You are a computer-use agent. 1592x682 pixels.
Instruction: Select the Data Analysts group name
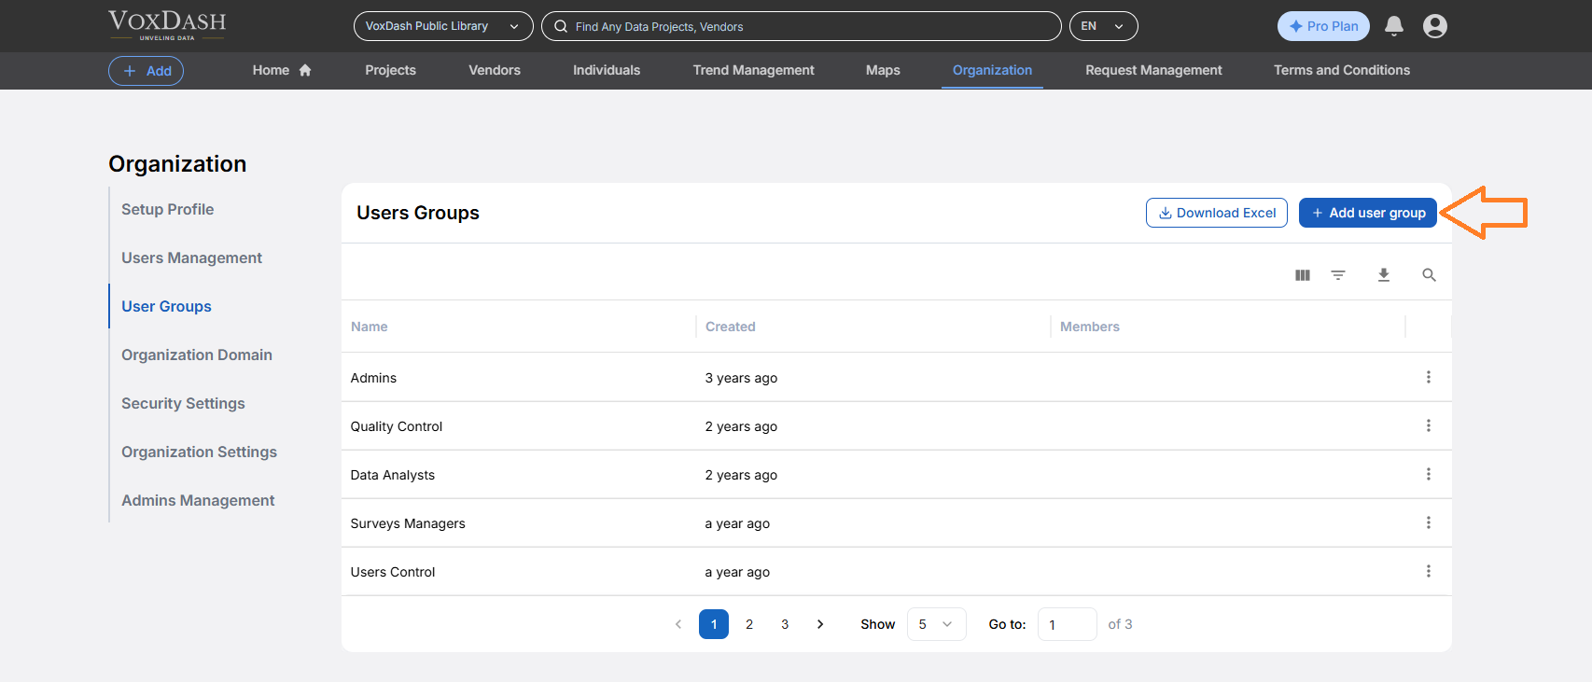[x=393, y=475]
